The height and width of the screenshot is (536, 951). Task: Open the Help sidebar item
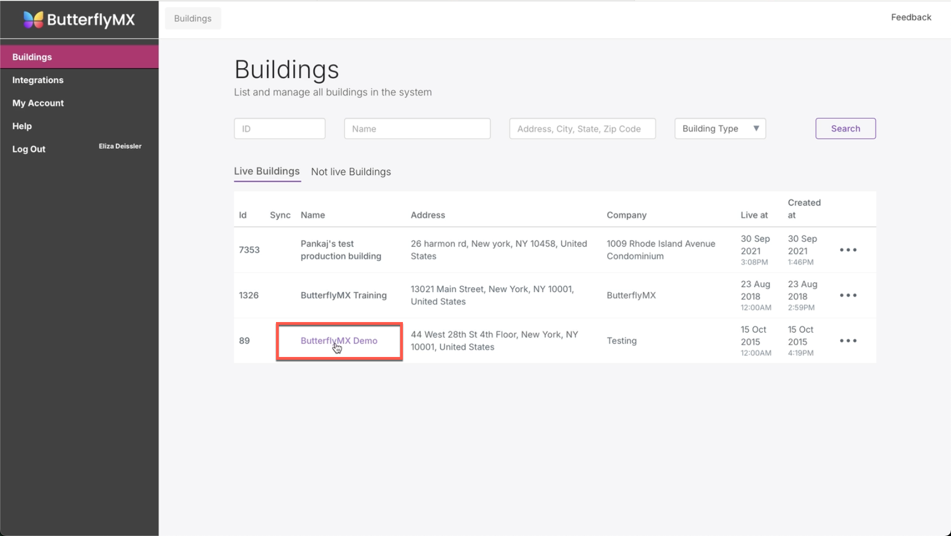[x=22, y=126]
